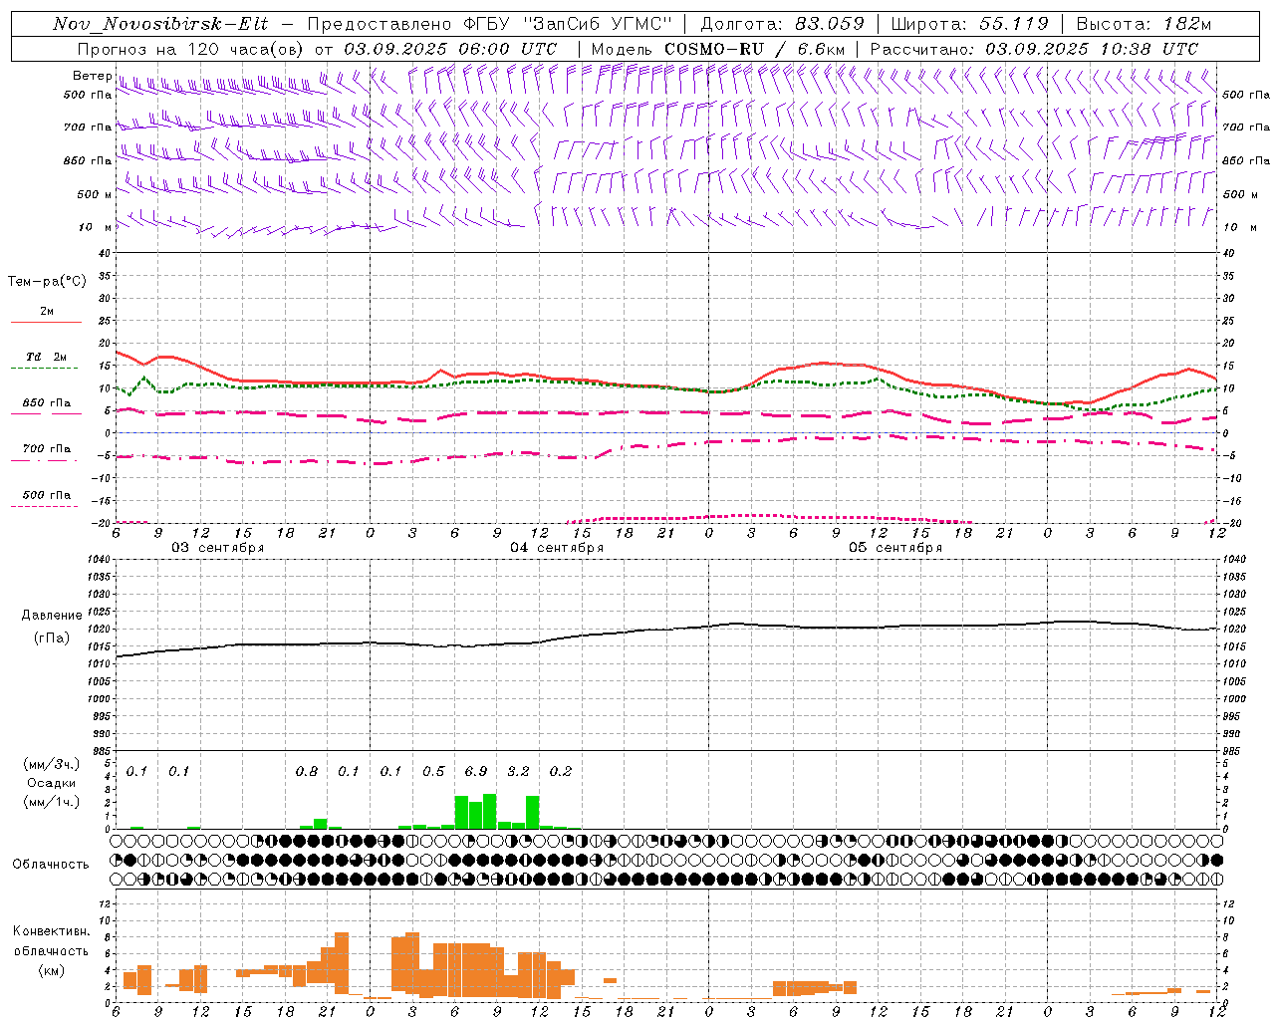Image resolution: width=1275 pixels, height=1020 pixels.
Task: Click the station title "Nov_Novosibirsk-Elt"
Action: (x=160, y=24)
